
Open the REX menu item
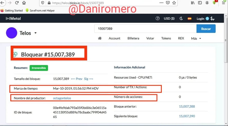tap(181, 38)
